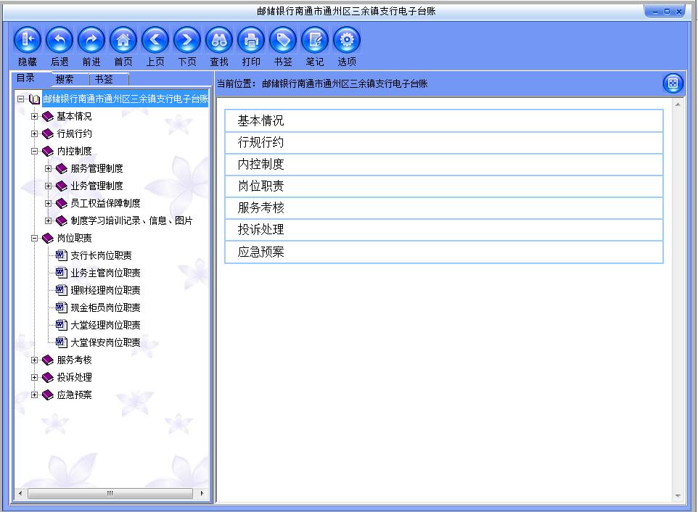Select 理财经理岗位职责 in the tree
Viewport: 698px width, 512px height.
pyautogui.click(x=105, y=290)
